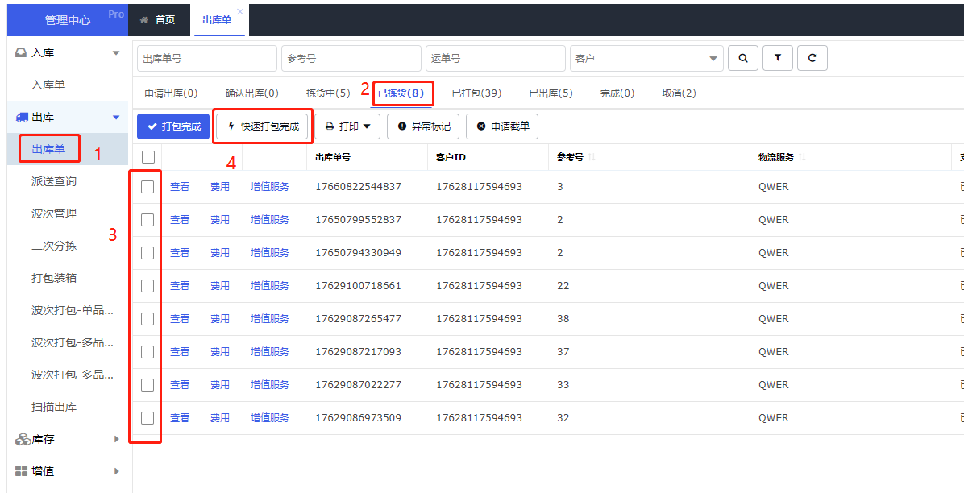This screenshot has height=493, width=964.
Task: Click order number 17629087217093
Action: tap(359, 351)
